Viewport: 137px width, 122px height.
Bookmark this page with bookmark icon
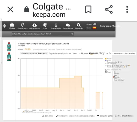click(88, 9)
